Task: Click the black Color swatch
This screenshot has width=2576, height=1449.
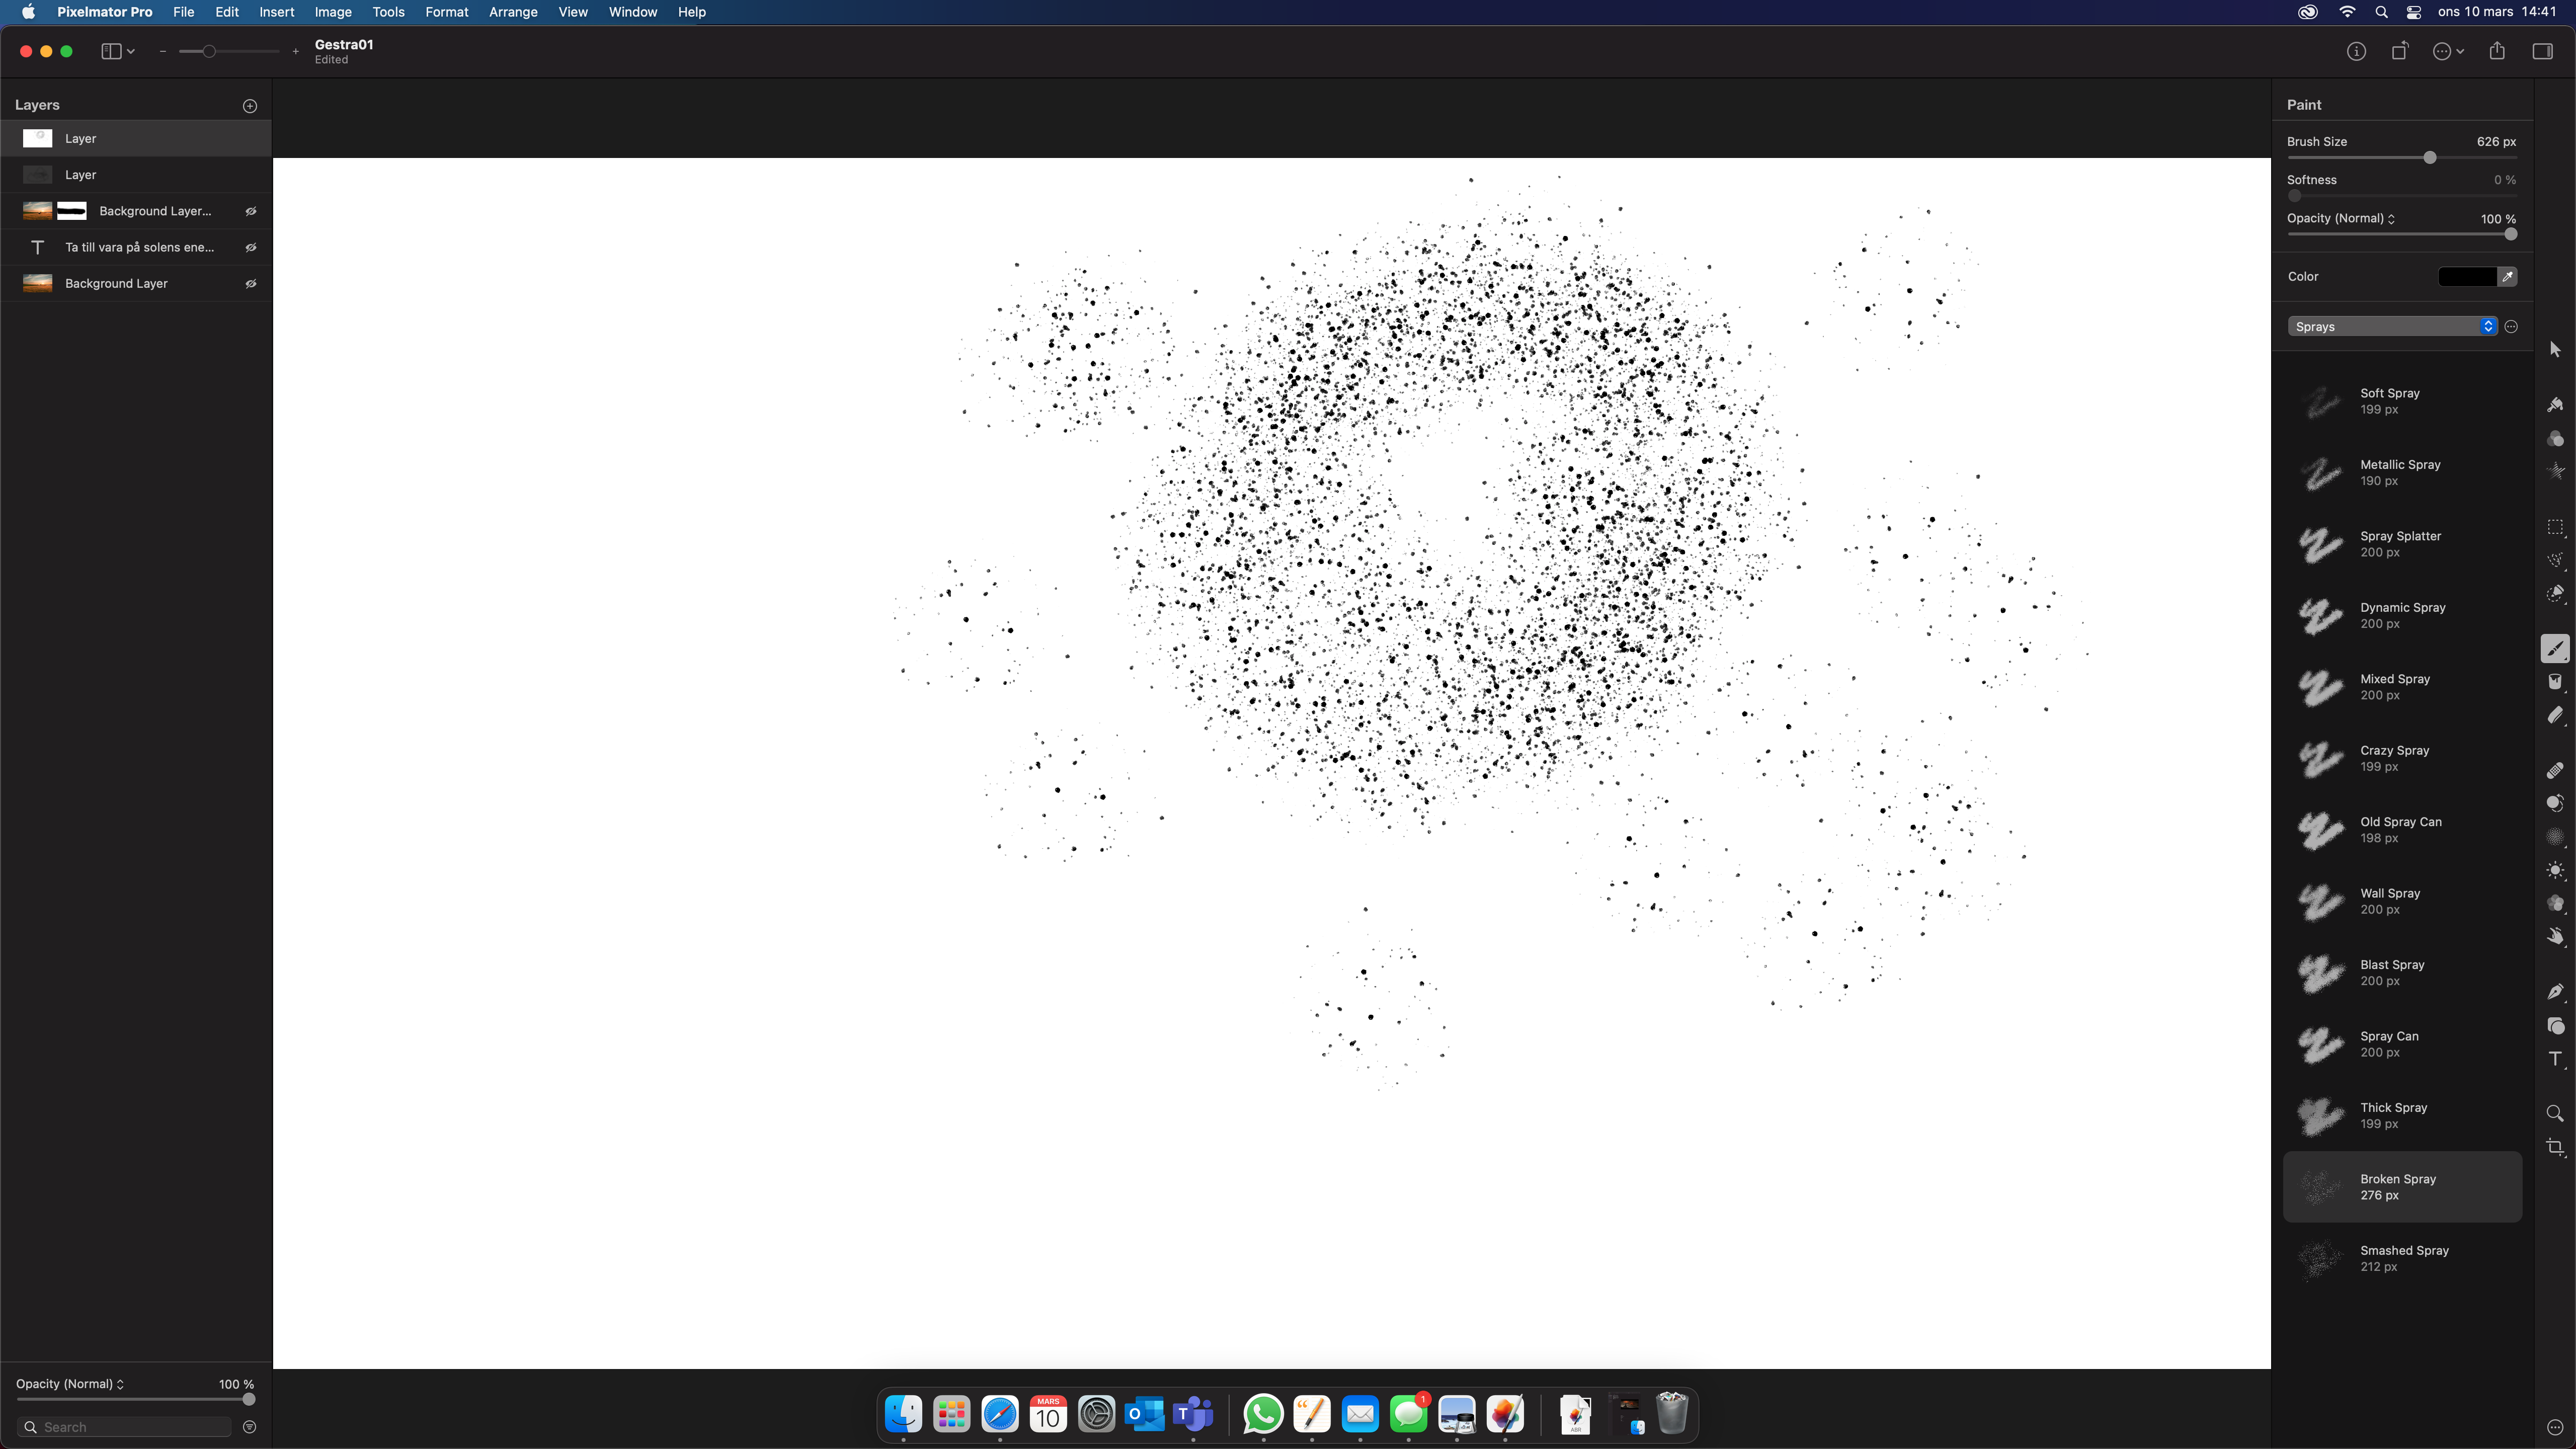Action: (x=2468, y=276)
